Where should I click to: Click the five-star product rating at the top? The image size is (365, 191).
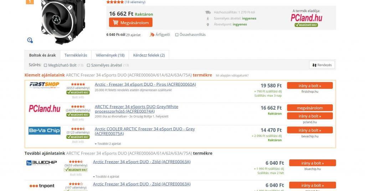[x=115, y=2]
